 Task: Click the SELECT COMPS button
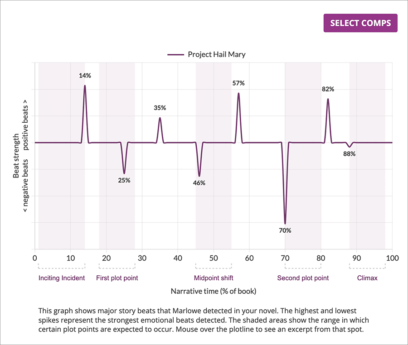360,23
